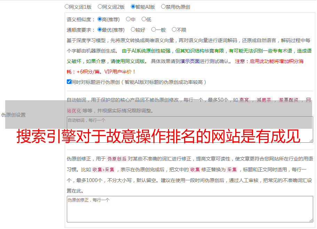This screenshot has width=317, height=229.
Task: Click the 语义相似度 label
Action: pos(81,19)
